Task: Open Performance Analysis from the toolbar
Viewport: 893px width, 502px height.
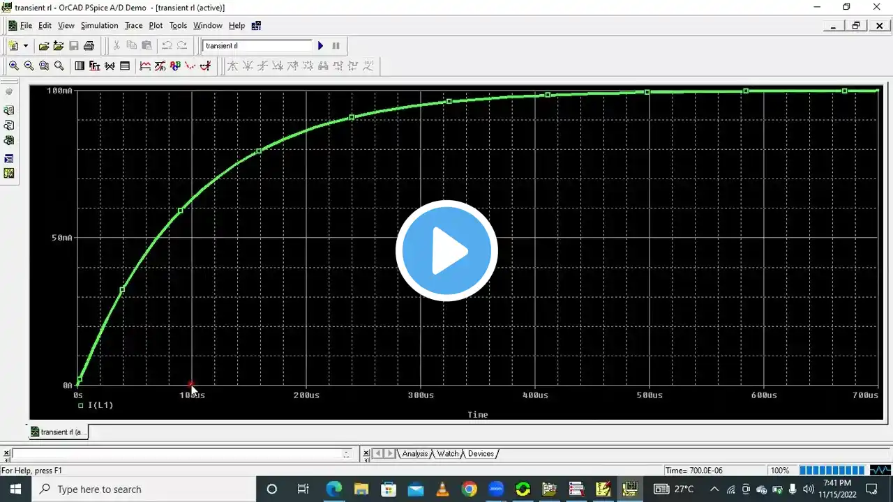Action: click(x=110, y=66)
